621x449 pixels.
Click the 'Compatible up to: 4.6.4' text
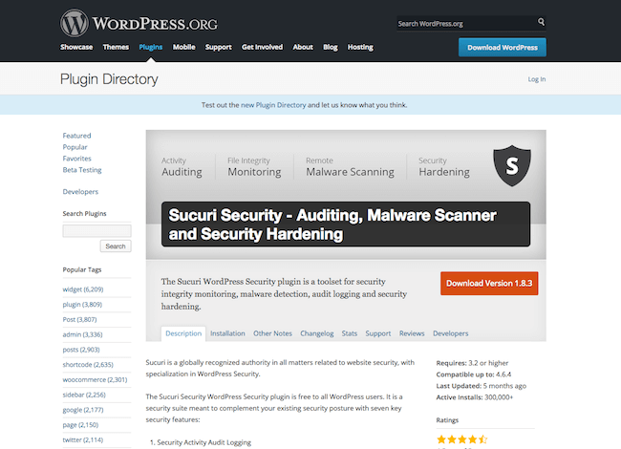474,374
